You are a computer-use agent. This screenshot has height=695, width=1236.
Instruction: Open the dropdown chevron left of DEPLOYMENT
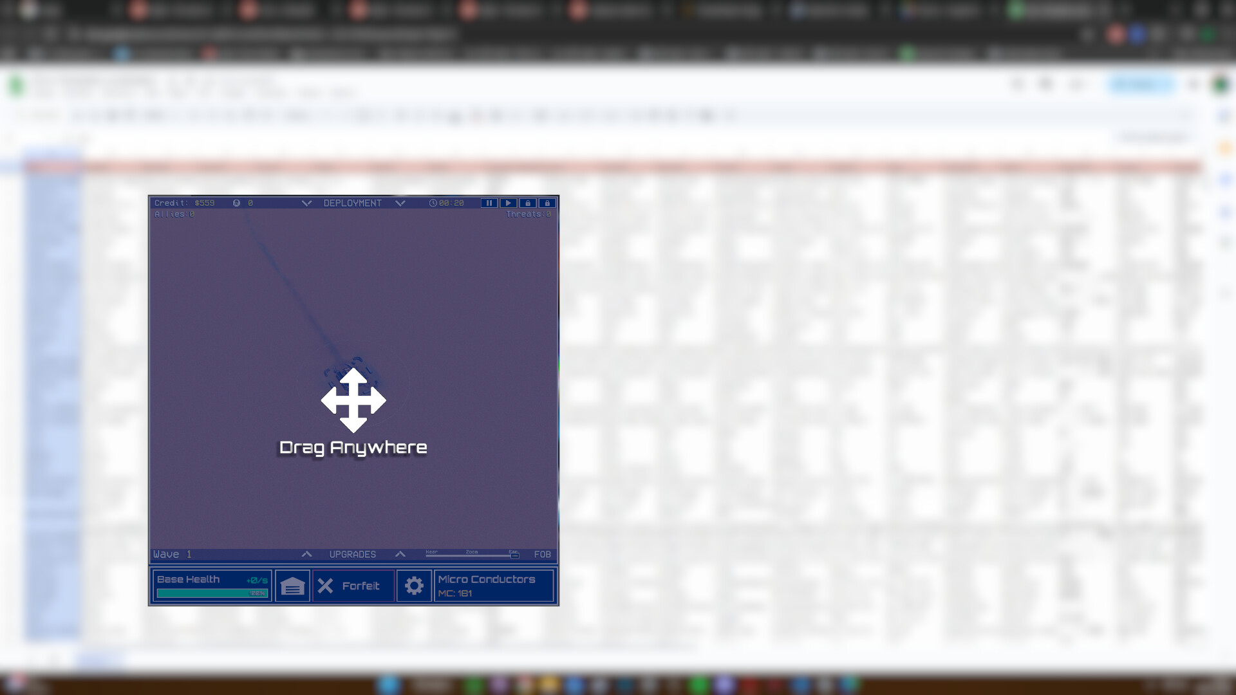click(x=307, y=203)
